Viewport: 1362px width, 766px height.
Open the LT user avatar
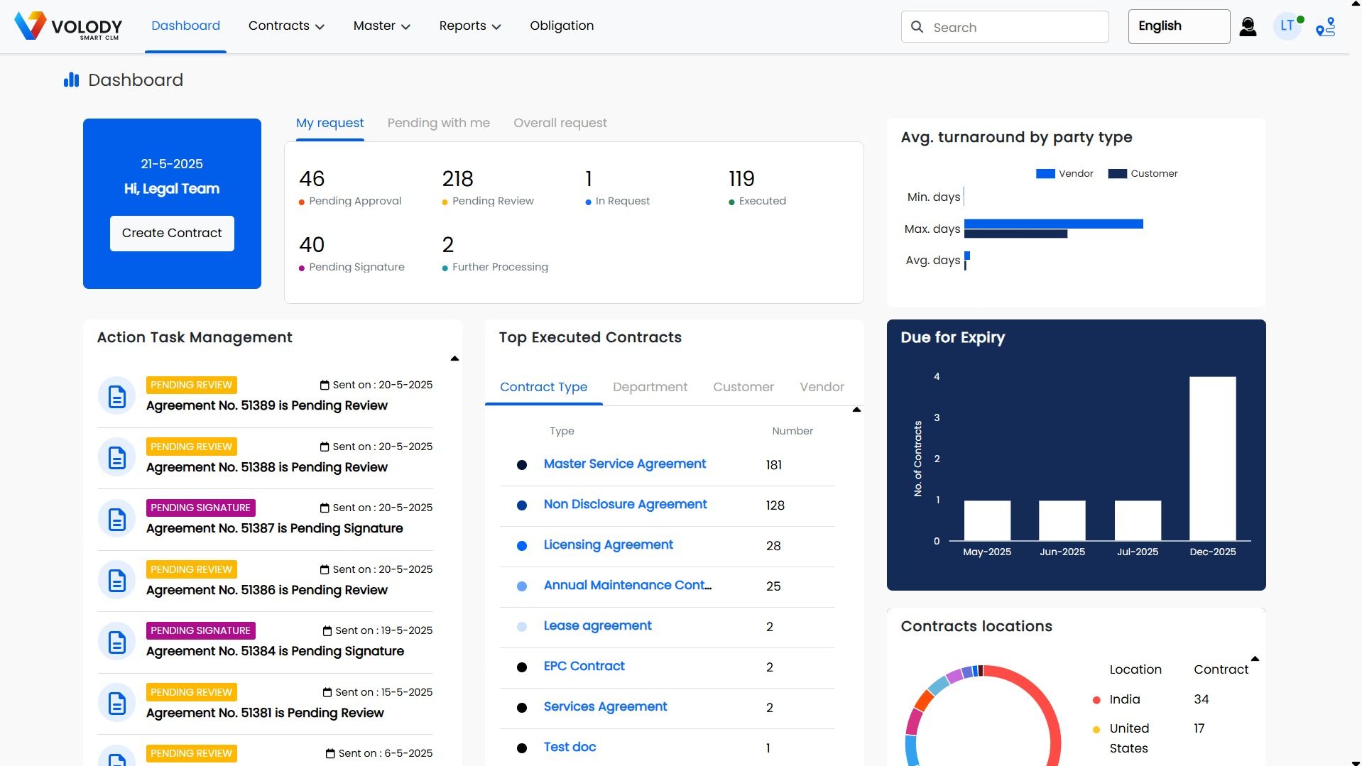click(x=1287, y=26)
